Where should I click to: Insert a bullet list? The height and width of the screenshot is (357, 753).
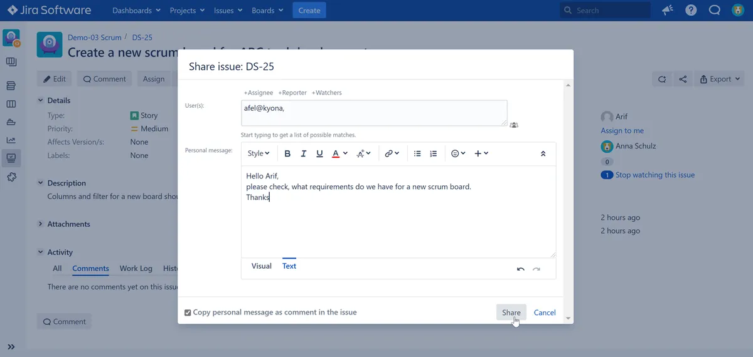click(x=417, y=153)
